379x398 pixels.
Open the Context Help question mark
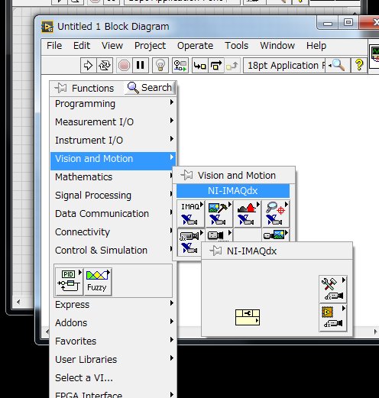click(x=359, y=66)
